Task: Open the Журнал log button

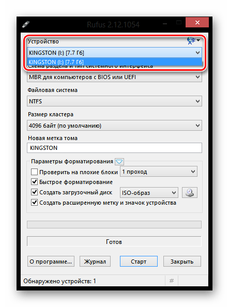Action: [95, 262]
